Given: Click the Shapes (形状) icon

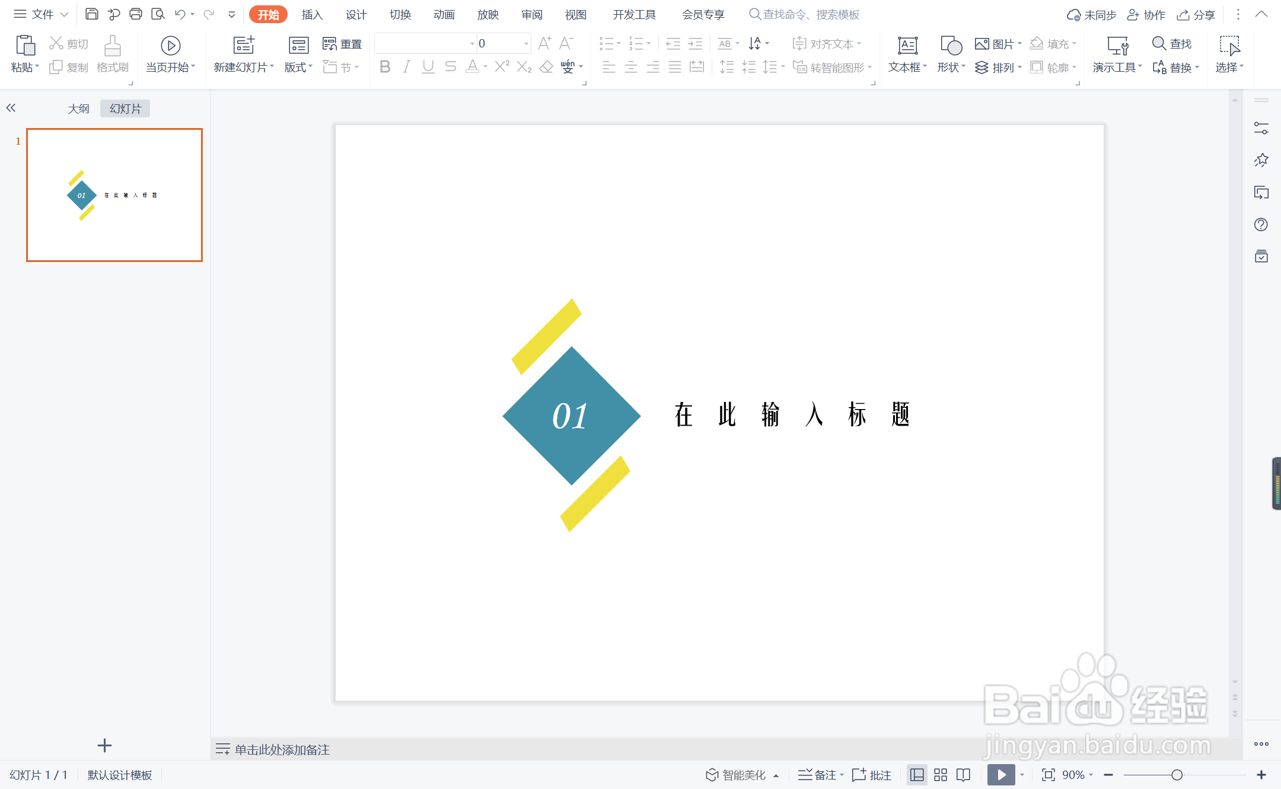Looking at the screenshot, I should [x=951, y=46].
